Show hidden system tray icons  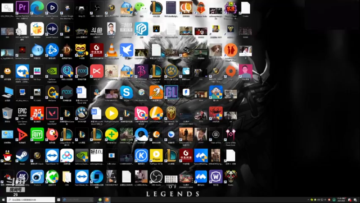click(x=308, y=200)
